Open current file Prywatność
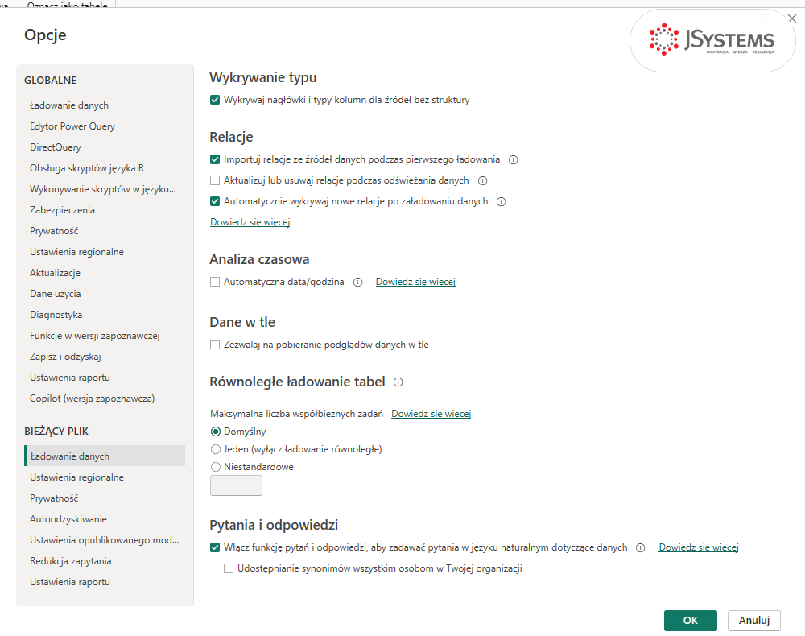Viewport: 805px width, 636px height. (105, 498)
